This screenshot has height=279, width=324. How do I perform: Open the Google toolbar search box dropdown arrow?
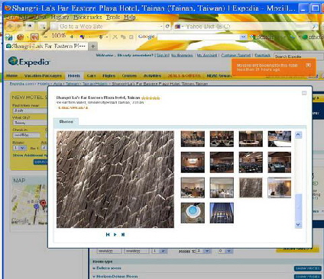pyautogui.click(x=243, y=37)
